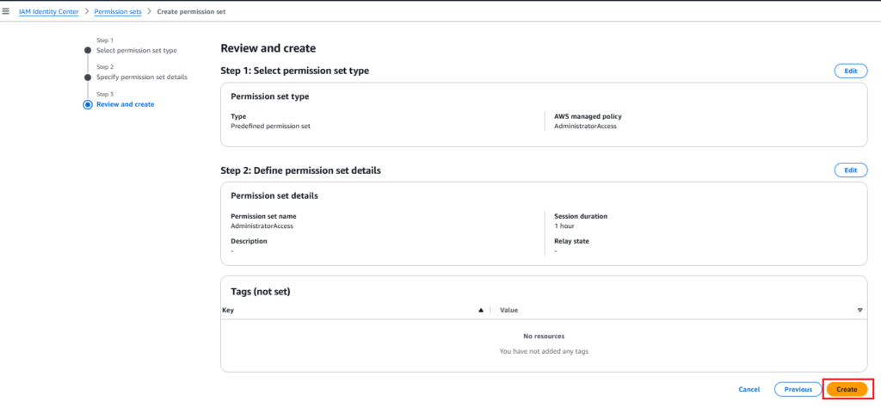Click 'Predefined permission set' type value

[x=270, y=127]
